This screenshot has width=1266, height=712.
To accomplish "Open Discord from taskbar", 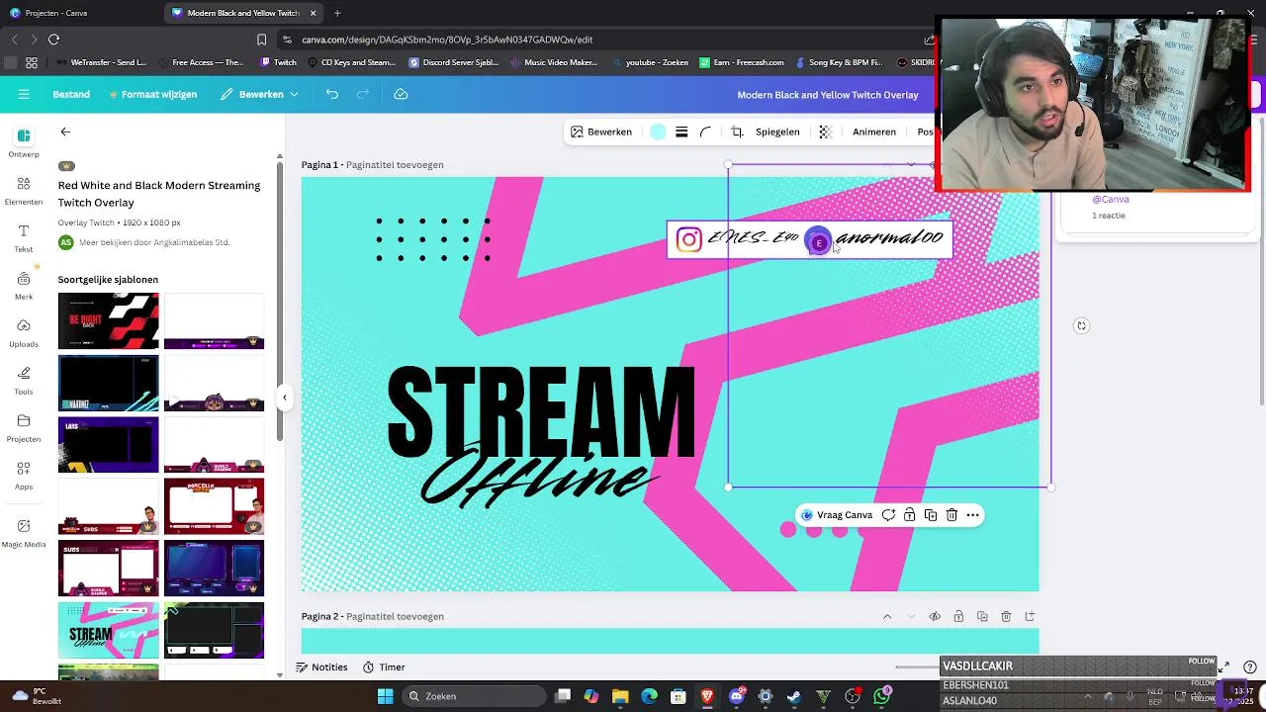I will [x=736, y=696].
